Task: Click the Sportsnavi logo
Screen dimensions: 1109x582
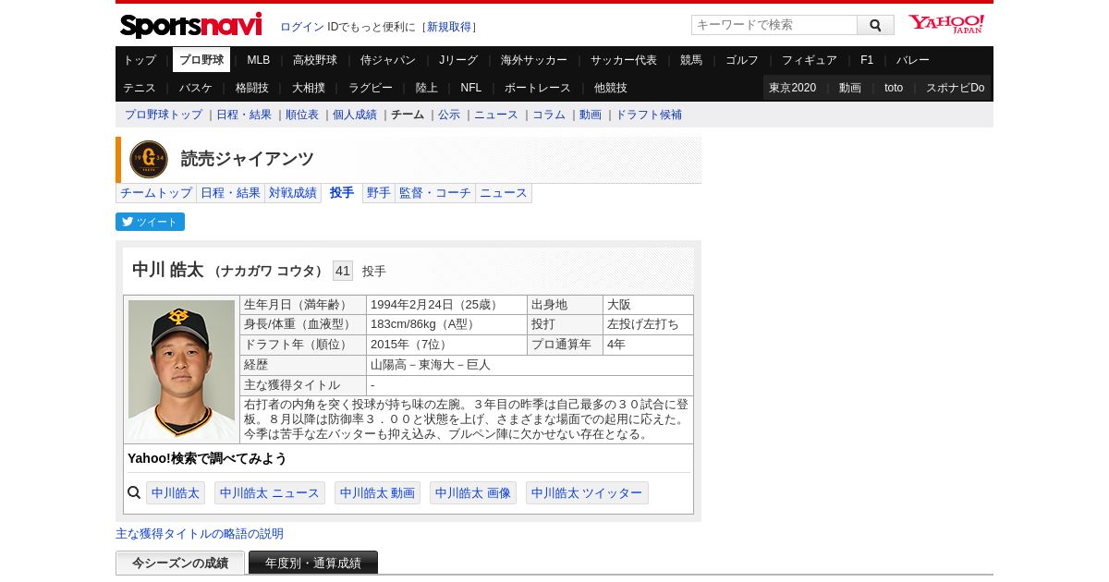Action: click(191, 25)
